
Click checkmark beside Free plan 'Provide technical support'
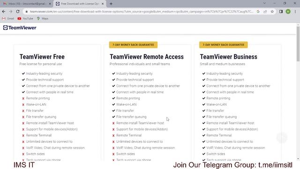click(x=23, y=79)
